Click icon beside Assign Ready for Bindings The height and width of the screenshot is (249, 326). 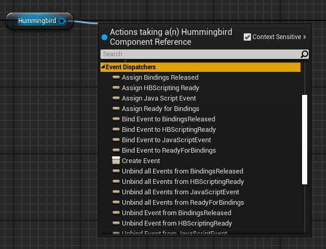pos(116,108)
